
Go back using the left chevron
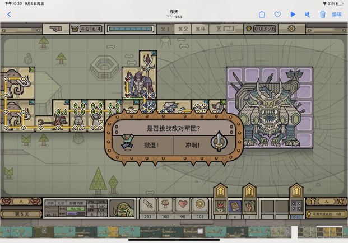click(x=9, y=15)
